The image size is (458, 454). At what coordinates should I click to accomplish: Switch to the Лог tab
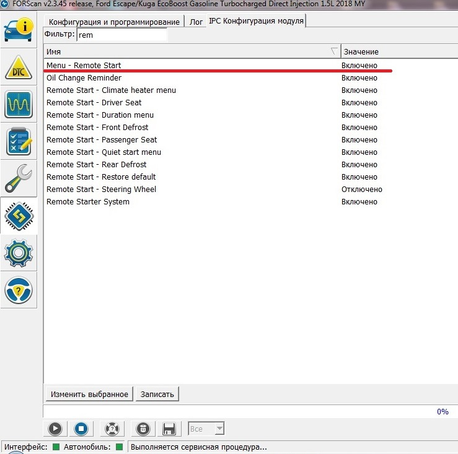point(196,22)
